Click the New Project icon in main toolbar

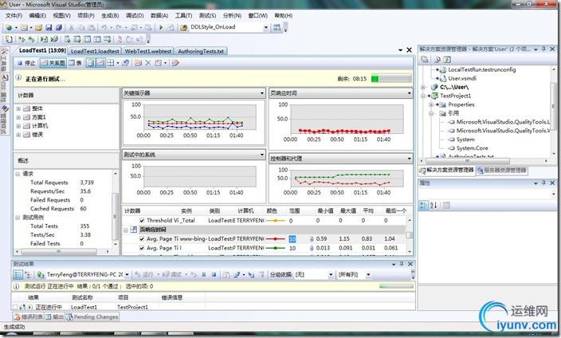click(9, 28)
